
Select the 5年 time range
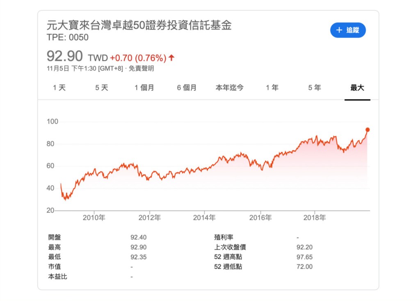pyautogui.click(x=314, y=87)
